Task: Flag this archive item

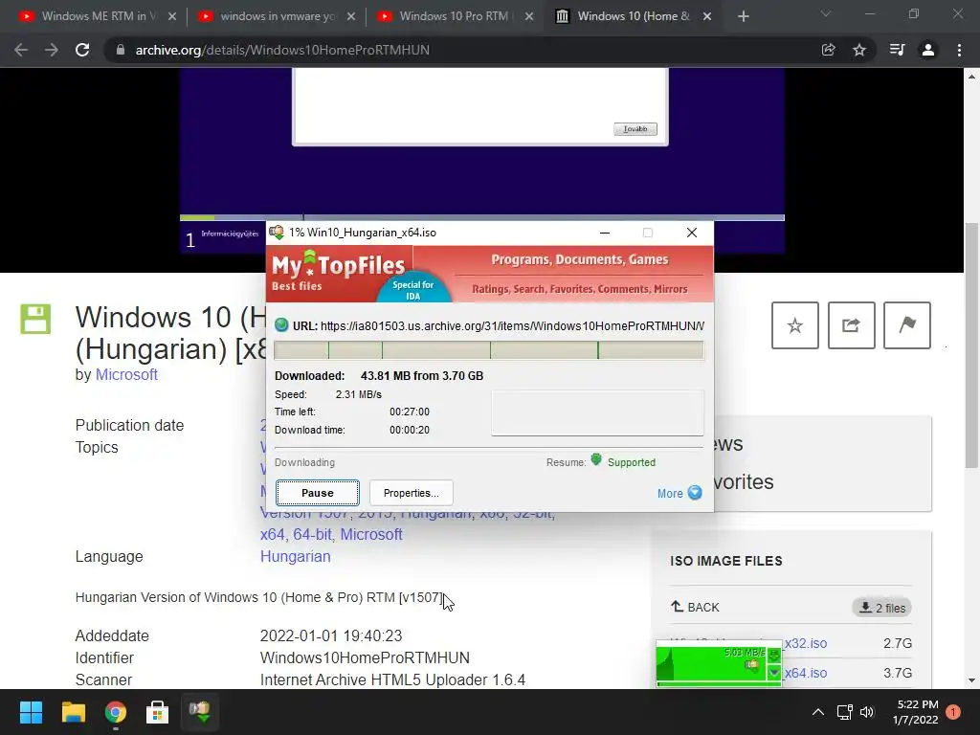Action: [907, 325]
